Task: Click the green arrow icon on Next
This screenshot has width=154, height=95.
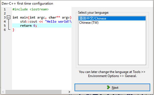Action: click(x=108, y=87)
